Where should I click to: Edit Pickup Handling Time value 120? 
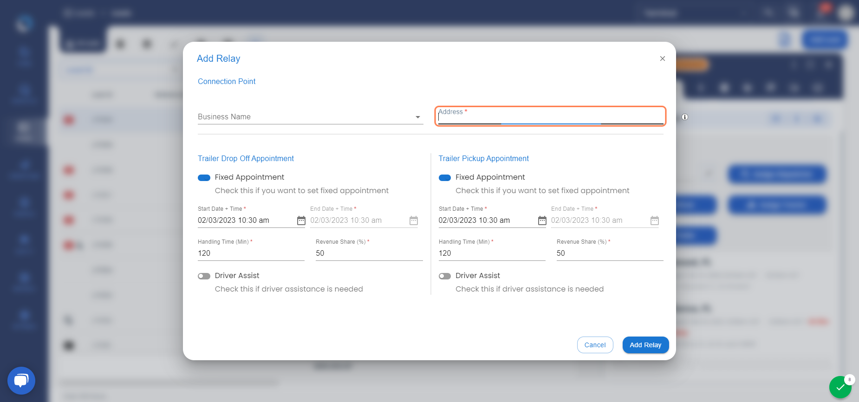[492, 253]
